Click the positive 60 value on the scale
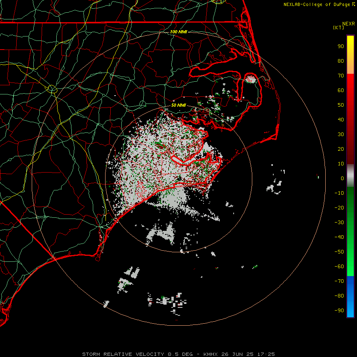The width and height of the screenshot is (357, 357). point(341,90)
